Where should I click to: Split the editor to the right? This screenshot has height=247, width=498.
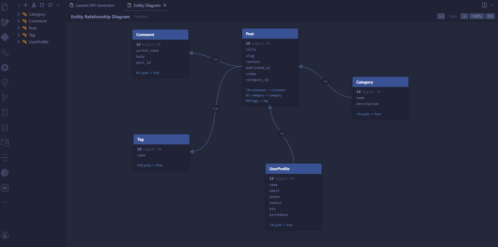pos(484,5)
